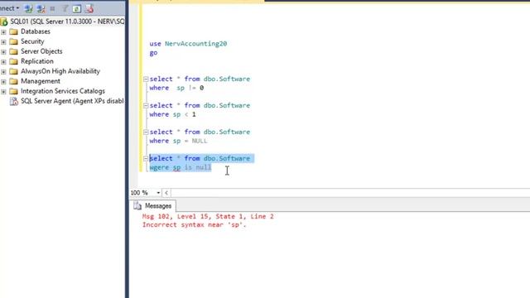This screenshot has height=298, width=530.
Task: Collapse the 'where sp = NULL' query block
Action: 146,132
